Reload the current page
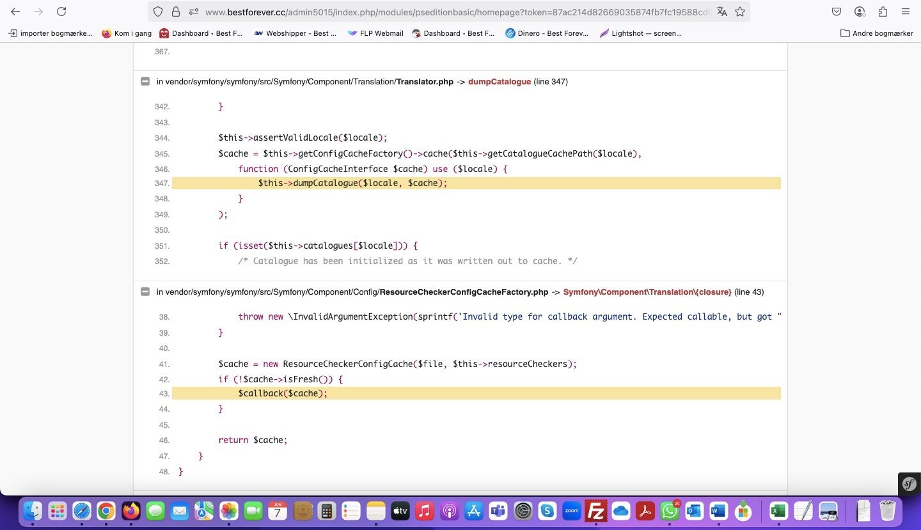This screenshot has height=530, width=921. (x=61, y=12)
